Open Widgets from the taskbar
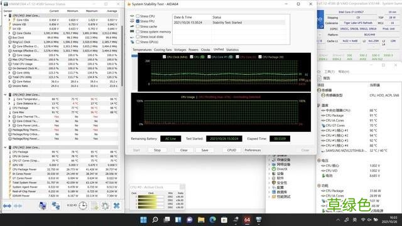 (178, 220)
